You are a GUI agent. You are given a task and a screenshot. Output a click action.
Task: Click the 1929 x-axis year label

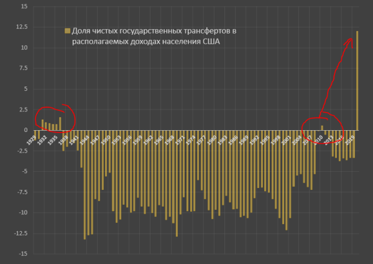point(31,140)
